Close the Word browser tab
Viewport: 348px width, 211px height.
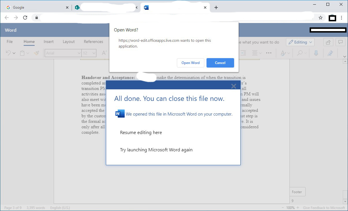pyautogui.click(x=205, y=7)
